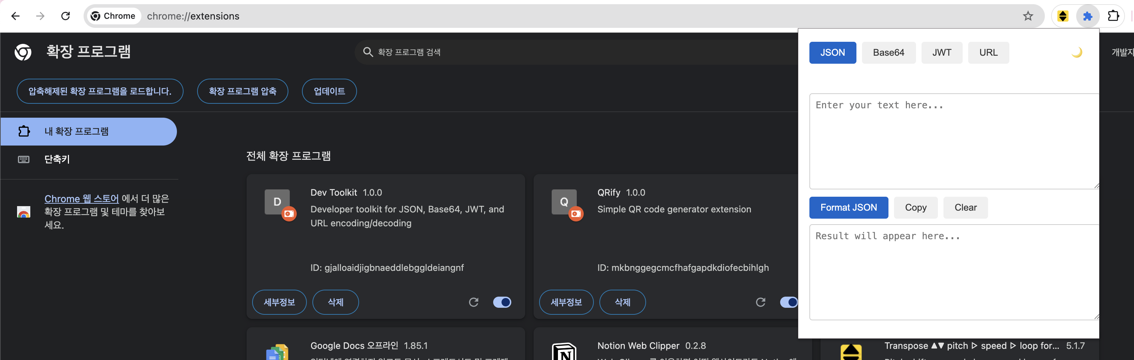The image size is (1134, 360).
Task: Disable the Dev Toolkit extension toggle
Action: [502, 302]
